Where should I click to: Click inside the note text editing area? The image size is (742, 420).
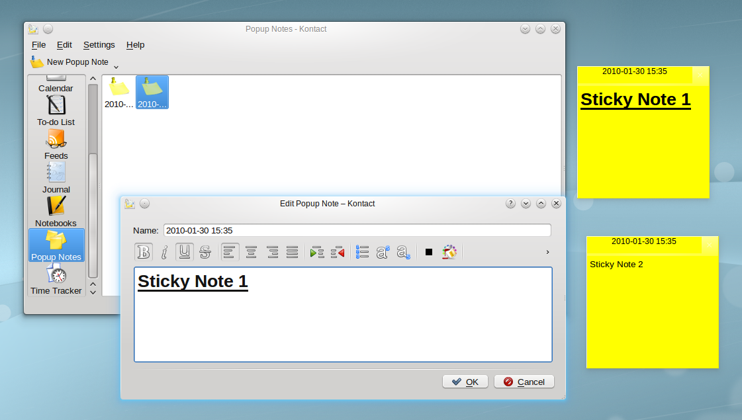click(343, 315)
